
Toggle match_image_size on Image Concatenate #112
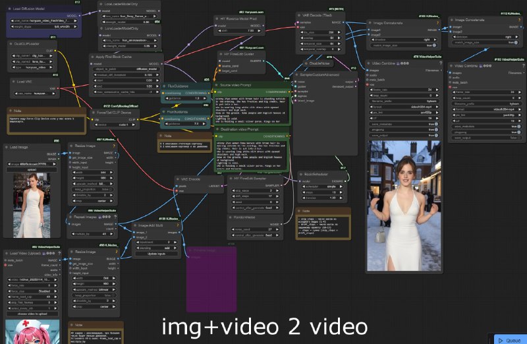[x=485, y=43]
